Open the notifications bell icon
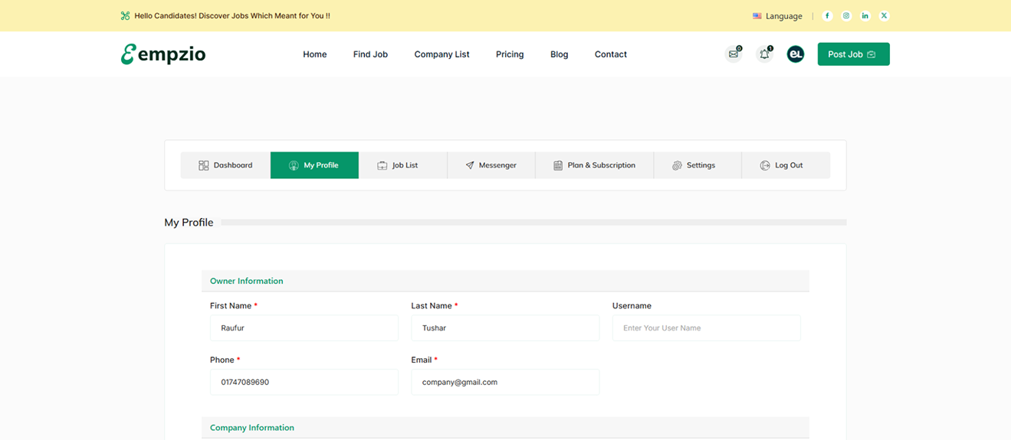 (764, 54)
